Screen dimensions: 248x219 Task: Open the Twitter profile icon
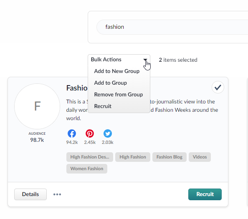[x=108, y=133]
